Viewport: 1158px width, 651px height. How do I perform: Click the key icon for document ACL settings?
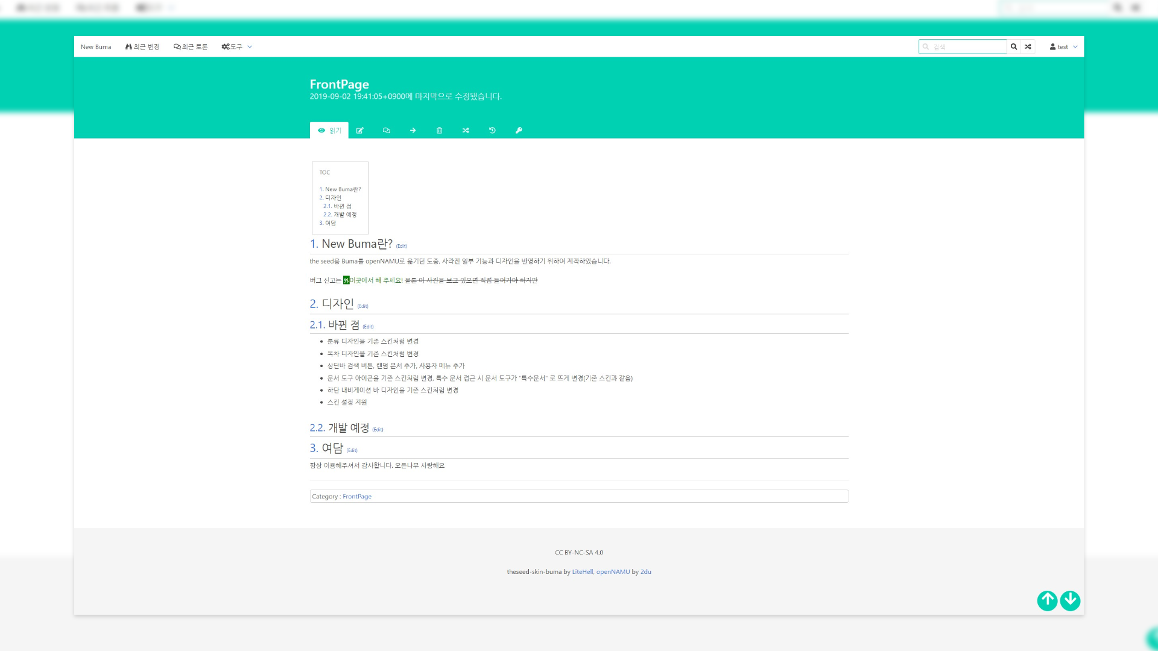(x=519, y=130)
